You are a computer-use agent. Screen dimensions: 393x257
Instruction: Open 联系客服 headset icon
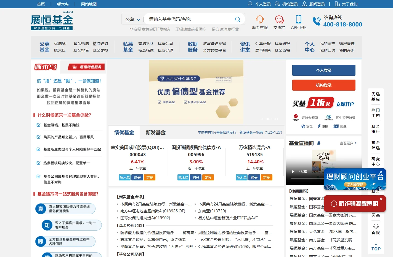(x=260, y=19)
